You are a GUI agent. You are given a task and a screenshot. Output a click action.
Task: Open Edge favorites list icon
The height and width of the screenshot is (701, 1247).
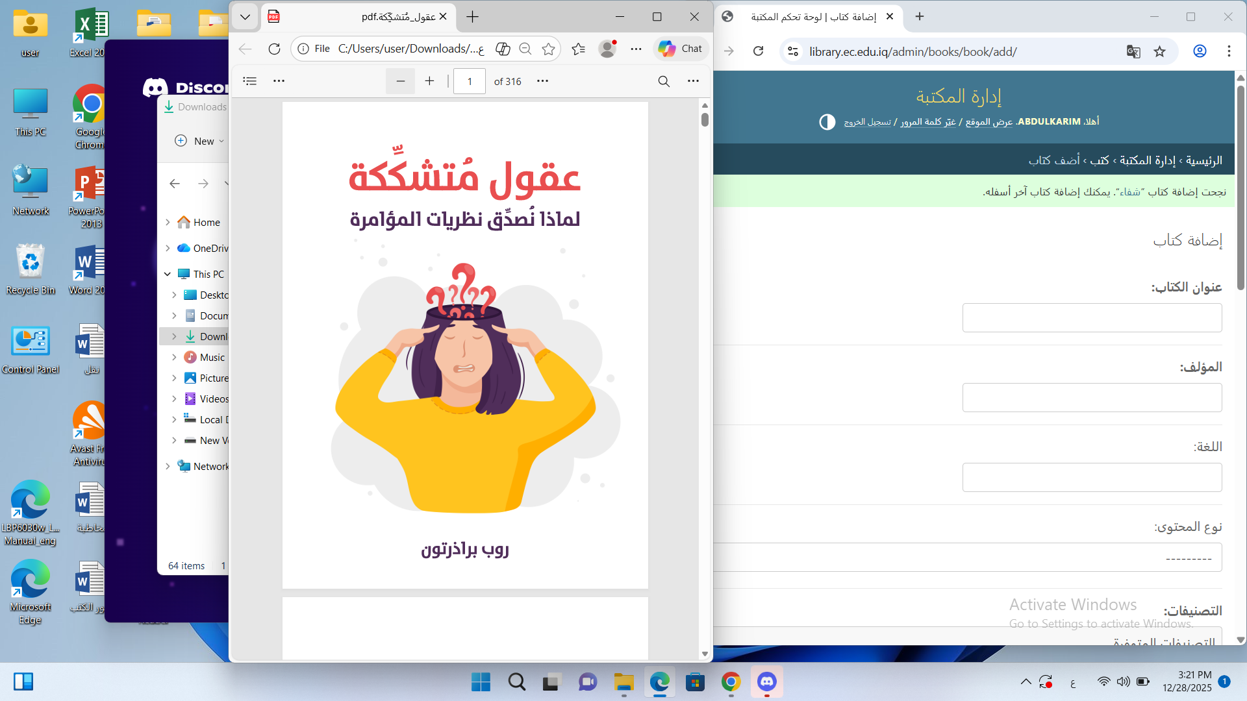point(578,49)
